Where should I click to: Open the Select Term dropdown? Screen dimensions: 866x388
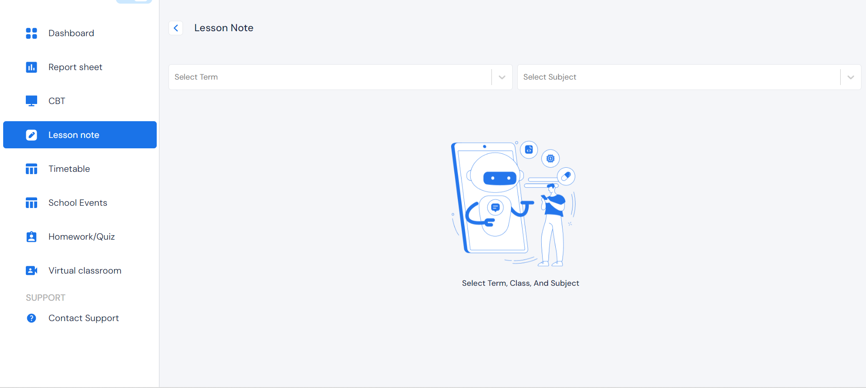(330, 77)
